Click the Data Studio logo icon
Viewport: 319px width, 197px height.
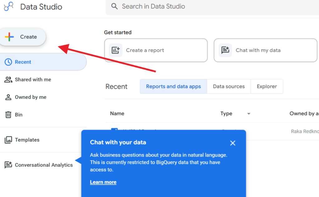pyautogui.click(x=8, y=7)
